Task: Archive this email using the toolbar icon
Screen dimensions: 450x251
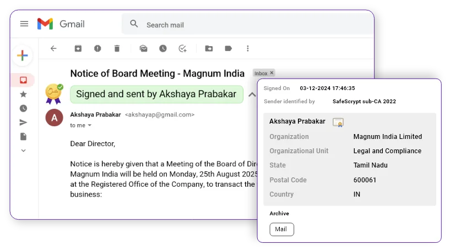Action: [78, 48]
